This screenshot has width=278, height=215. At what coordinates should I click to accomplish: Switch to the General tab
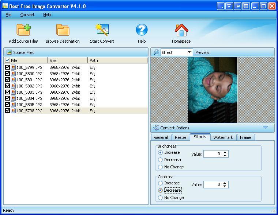point(161,137)
